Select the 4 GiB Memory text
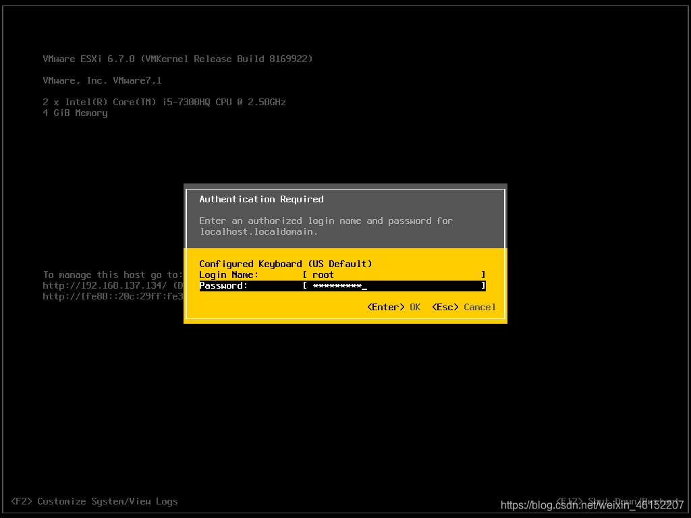The height and width of the screenshot is (518, 691). tap(75, 113)
